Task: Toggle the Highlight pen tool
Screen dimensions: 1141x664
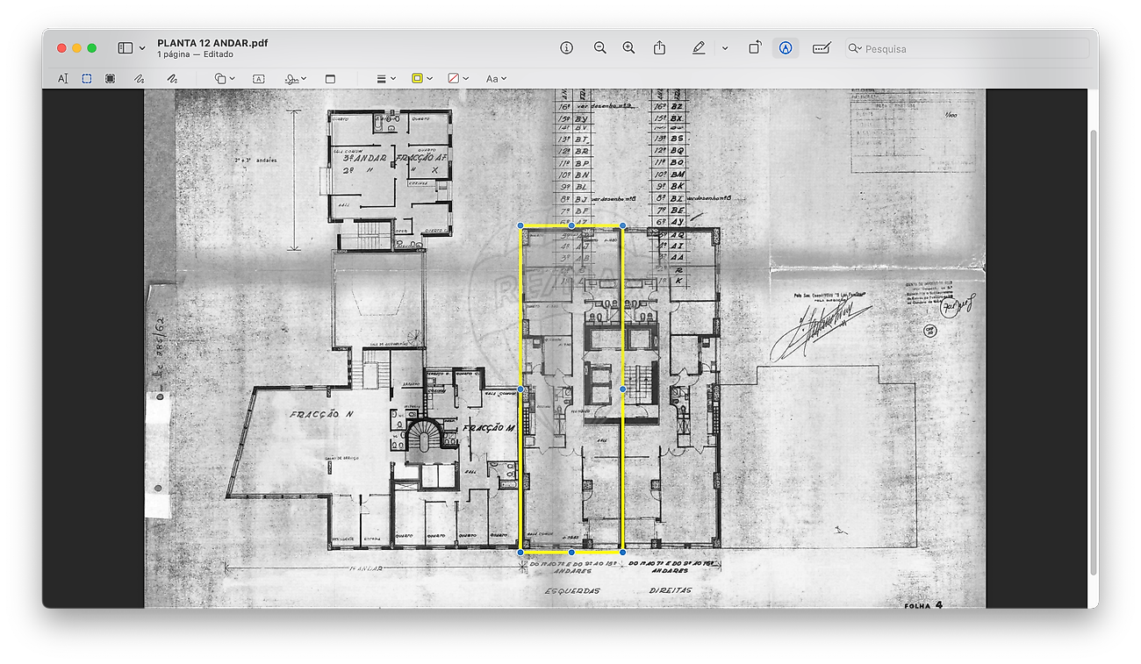Action: click(x=698, y=48)
